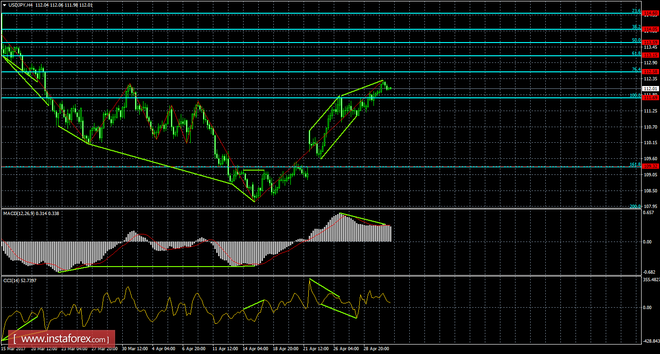Click the 113.15 red price label

click(x=651, y=55)
